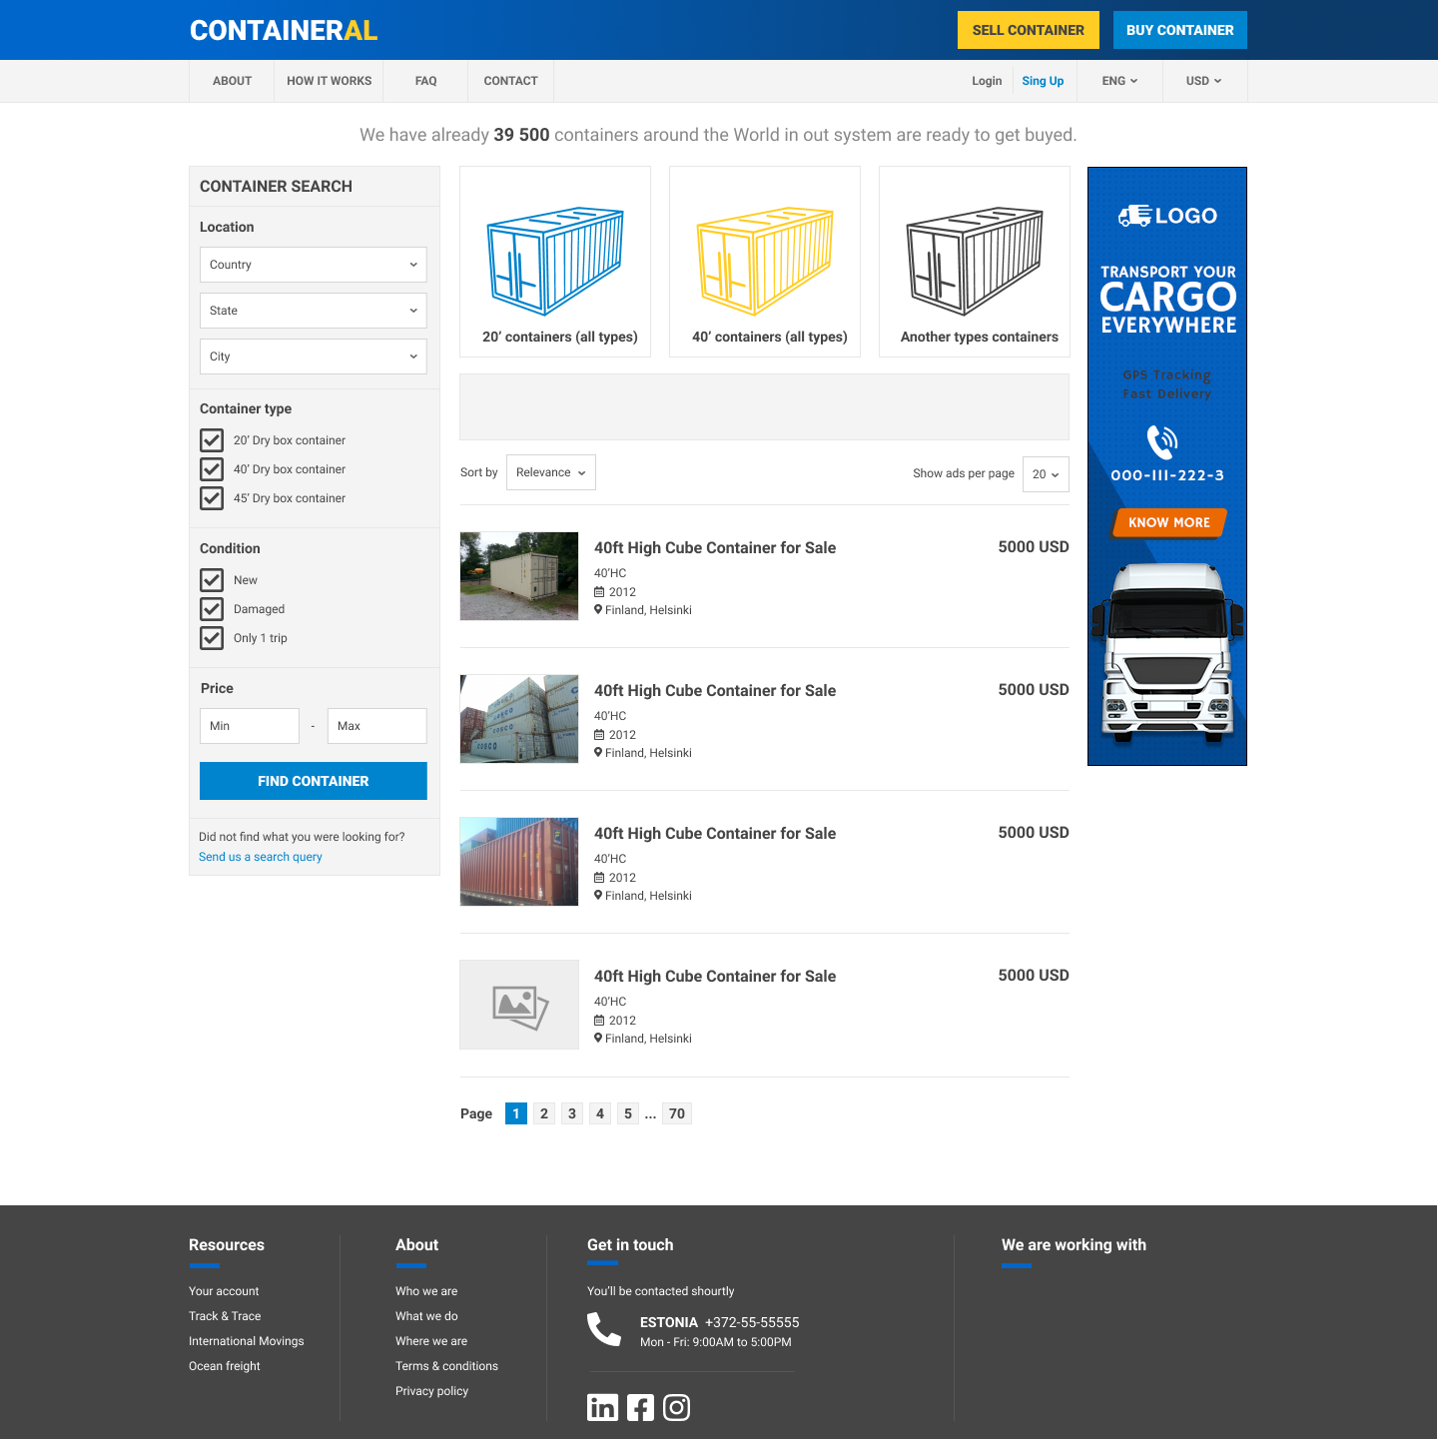Open the Country dropdown
1438x1439 pixels.
313,265
